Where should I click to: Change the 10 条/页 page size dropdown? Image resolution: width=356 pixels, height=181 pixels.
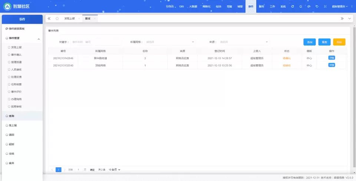pos(114,170)
